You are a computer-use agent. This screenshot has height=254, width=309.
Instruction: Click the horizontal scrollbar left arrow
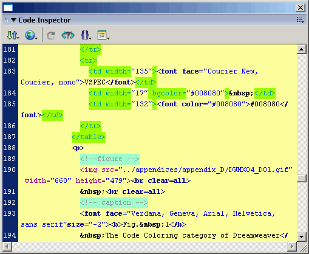click(x=7, y=247)
